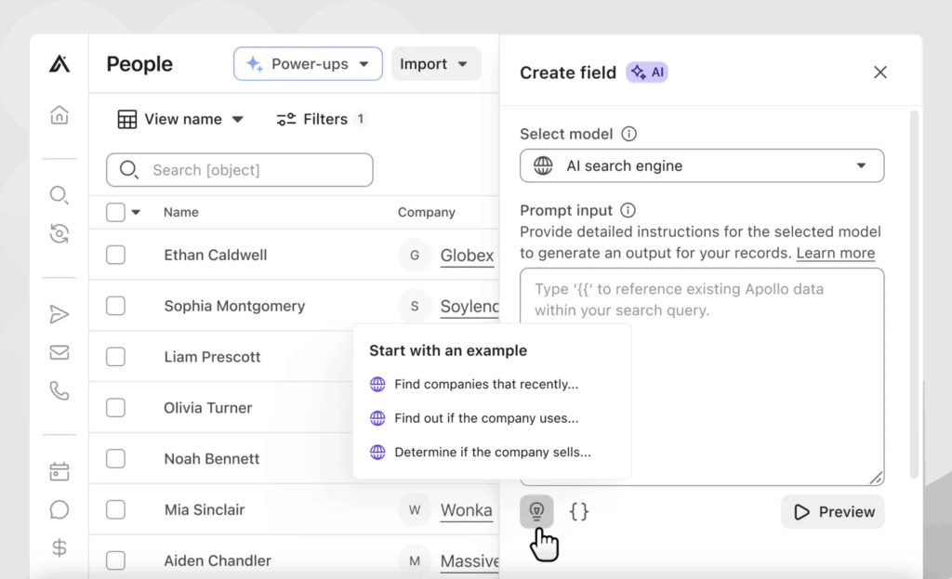This screenshot has height=579, width=952.
Task: Open the dollar sign Deals icon
Action: pyautogui.click(x=59, y=548)
